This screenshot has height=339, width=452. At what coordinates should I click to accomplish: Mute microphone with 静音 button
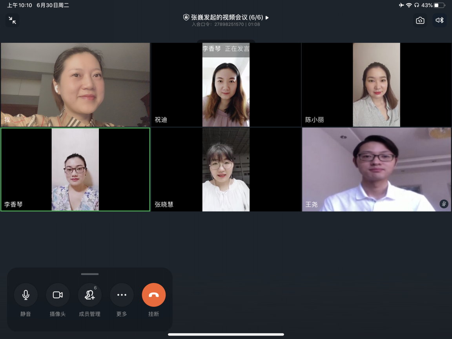click(26, 295)
